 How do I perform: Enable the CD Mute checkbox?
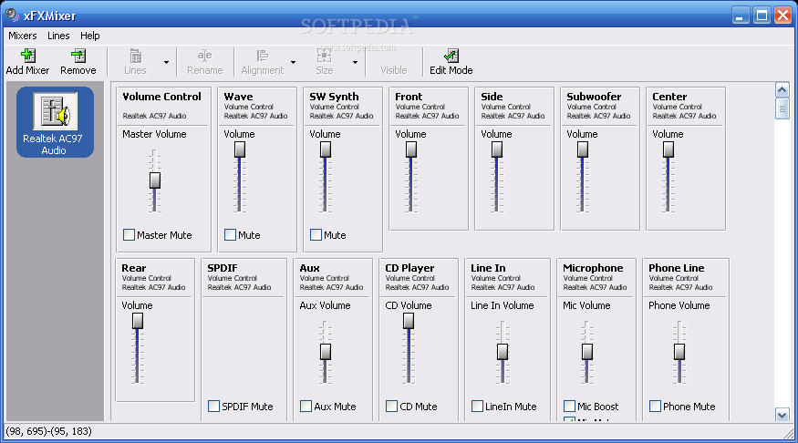[391, 407]
